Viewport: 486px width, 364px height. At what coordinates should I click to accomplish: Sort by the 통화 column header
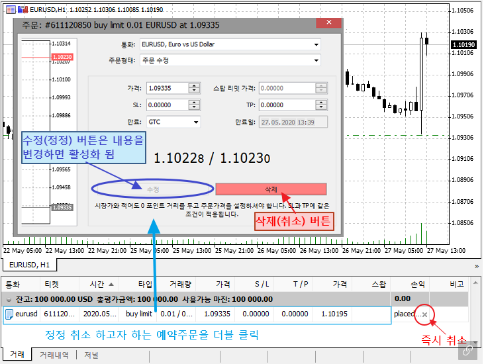point(21,284)
